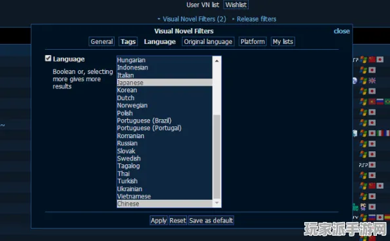Click the language list scrollbar thumb

pyautogui.click(x=217, y=157)
